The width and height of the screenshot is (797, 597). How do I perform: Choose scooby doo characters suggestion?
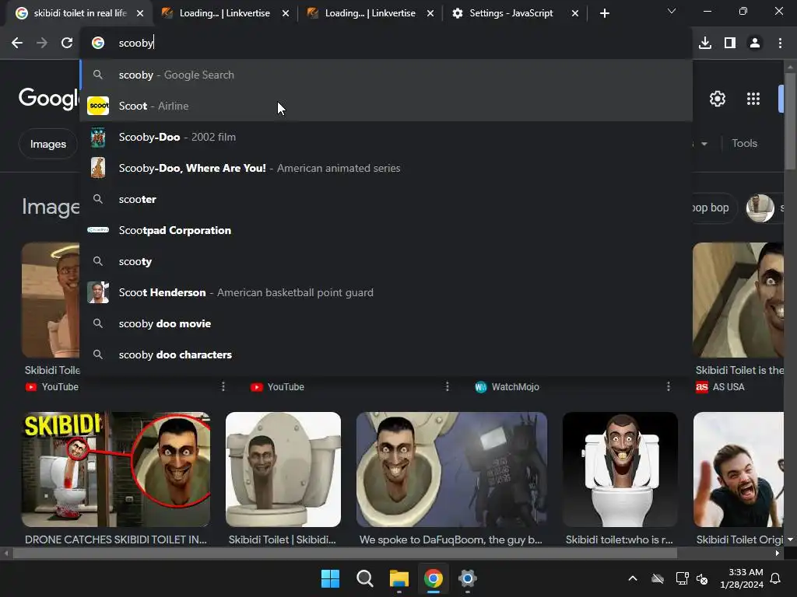pos(386,354)
